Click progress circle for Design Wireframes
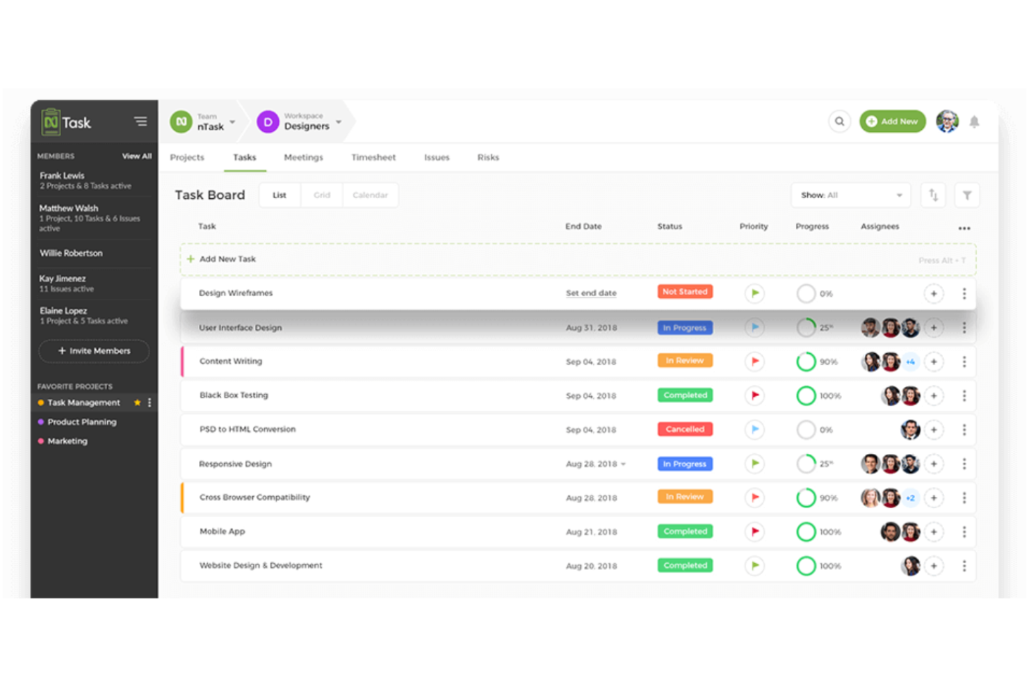Image resolution: width=1029 pixels, height=686 pixels. pyautogui.click(x=806, y=293)
